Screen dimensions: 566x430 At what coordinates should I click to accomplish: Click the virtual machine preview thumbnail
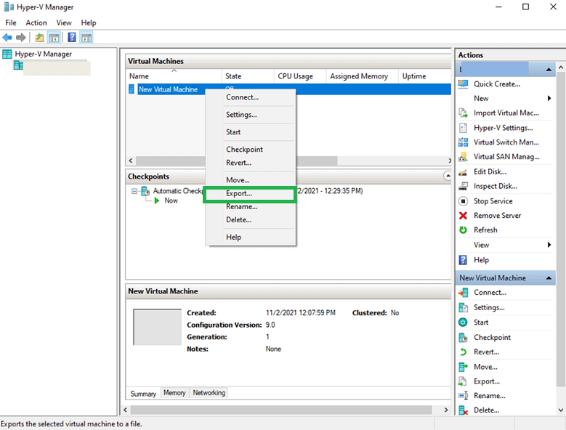click(x=157, y=327)
